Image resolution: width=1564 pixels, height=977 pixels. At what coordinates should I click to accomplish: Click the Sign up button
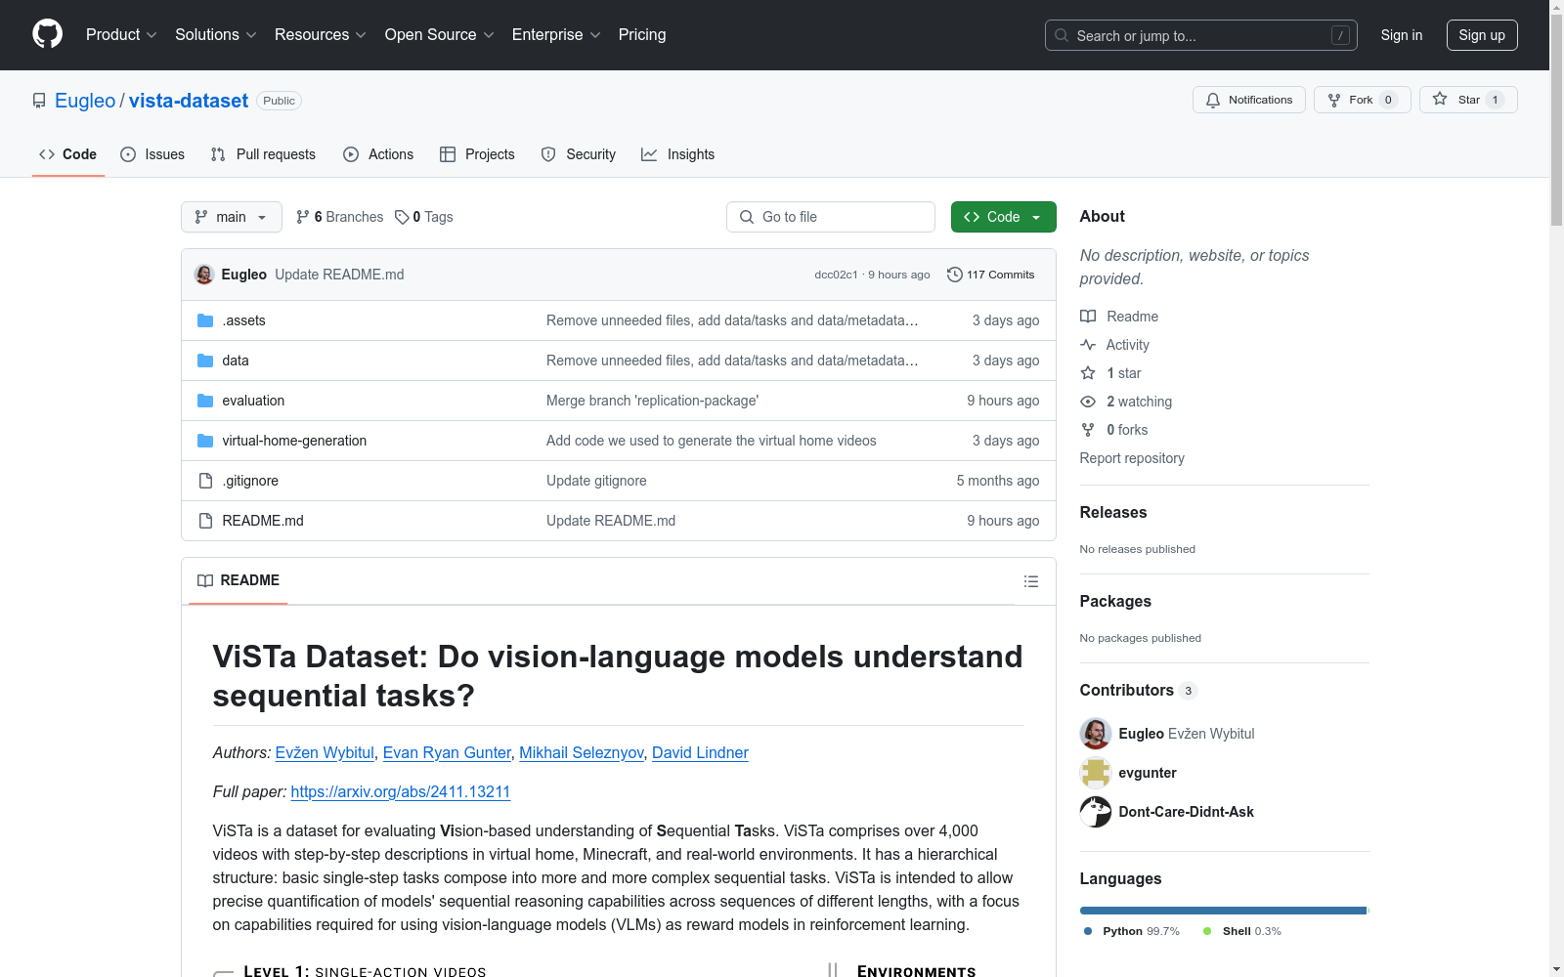[1482, 35]
